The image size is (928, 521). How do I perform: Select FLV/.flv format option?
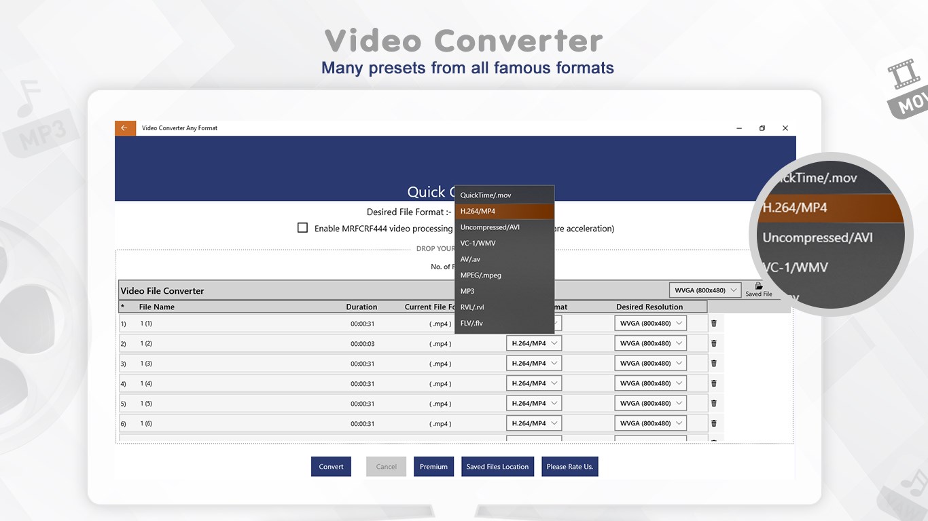point(505,323)
